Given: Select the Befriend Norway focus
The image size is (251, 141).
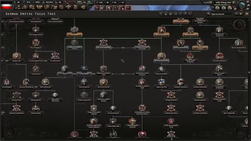Looking at the screenshot, I should 36,97.
